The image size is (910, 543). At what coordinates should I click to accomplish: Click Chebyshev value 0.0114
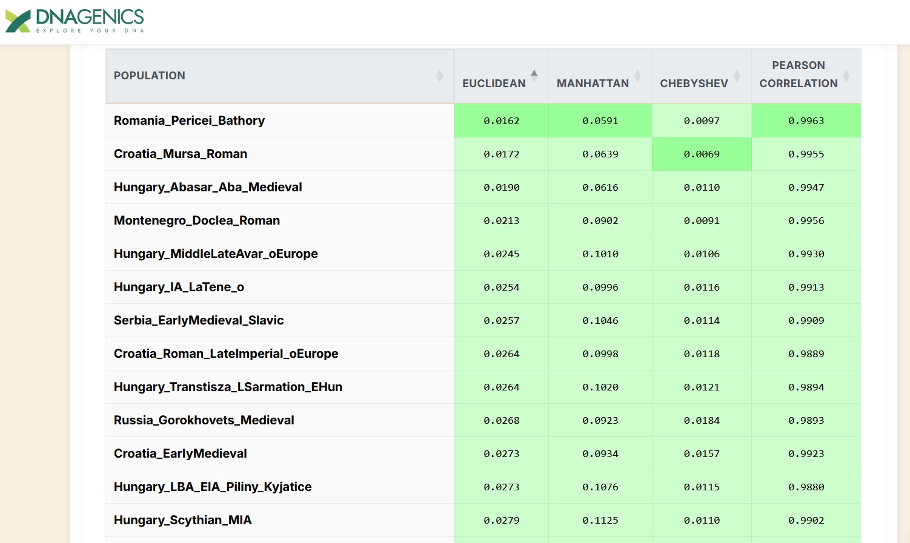[702, 321]
